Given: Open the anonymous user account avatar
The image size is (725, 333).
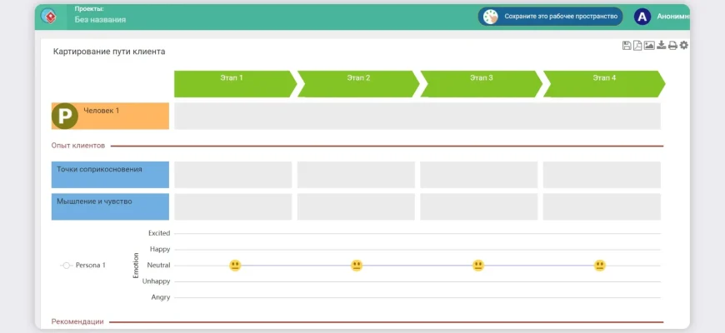Looking at the screenshot, I should click(x=642, y=17).
